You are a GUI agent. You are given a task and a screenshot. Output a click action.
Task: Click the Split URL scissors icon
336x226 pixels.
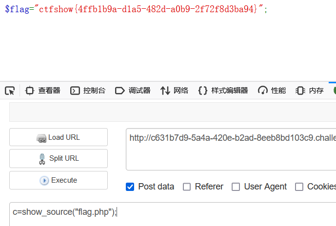42,159
